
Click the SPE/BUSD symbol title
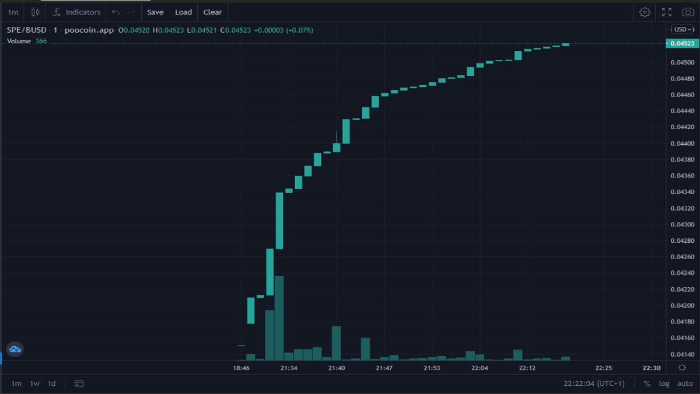(26, 30)
